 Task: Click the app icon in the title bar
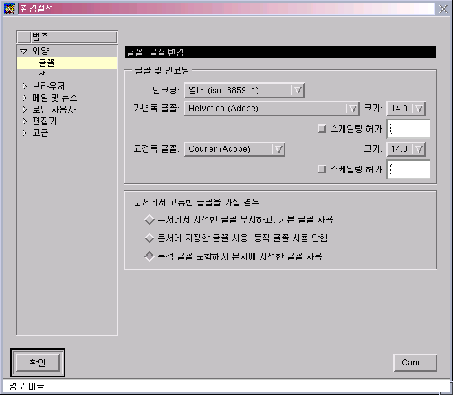click(9, 9)
